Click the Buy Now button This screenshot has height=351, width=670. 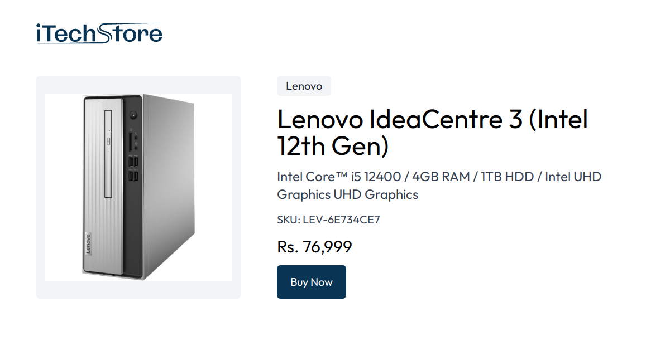pos(311,282)
